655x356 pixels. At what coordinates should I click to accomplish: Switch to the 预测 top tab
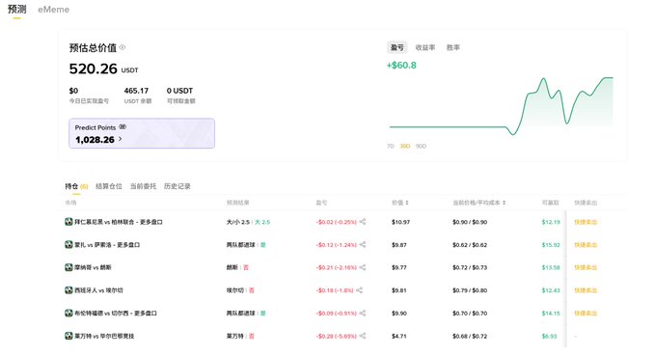pyautogui.click(x=16, y=10)
